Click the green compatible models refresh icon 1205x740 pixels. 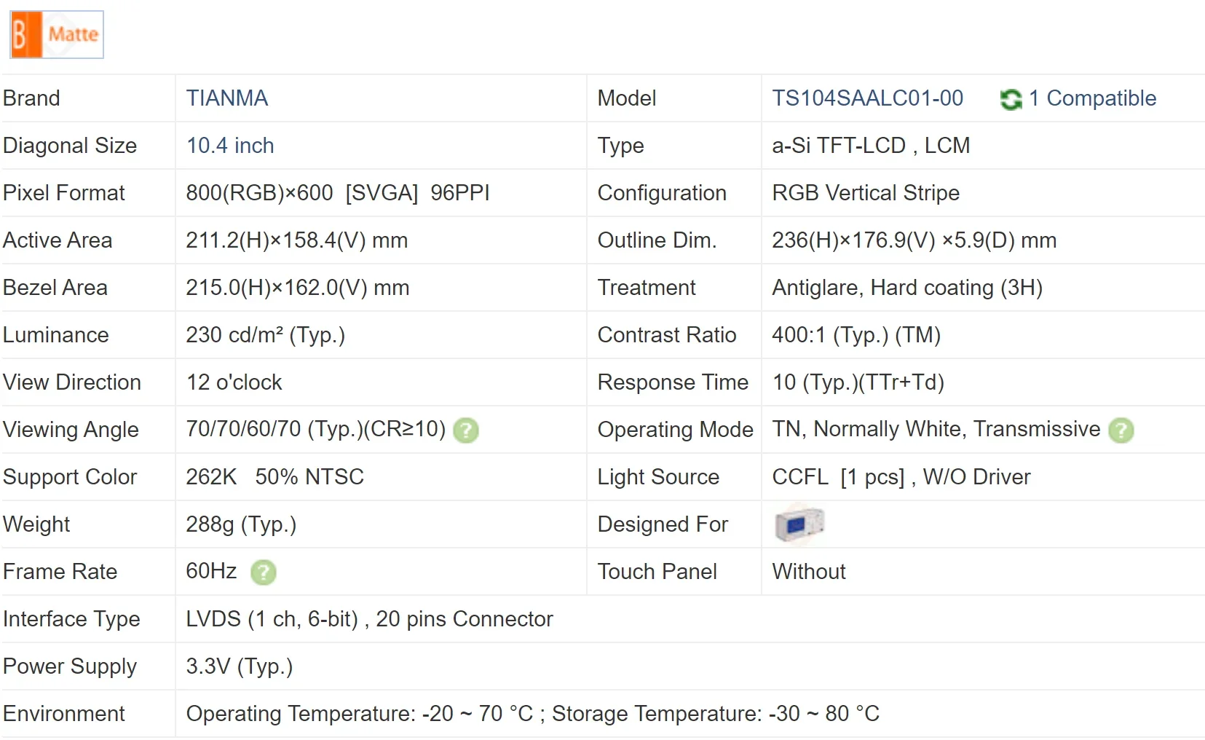click(x=1011, y=99)
